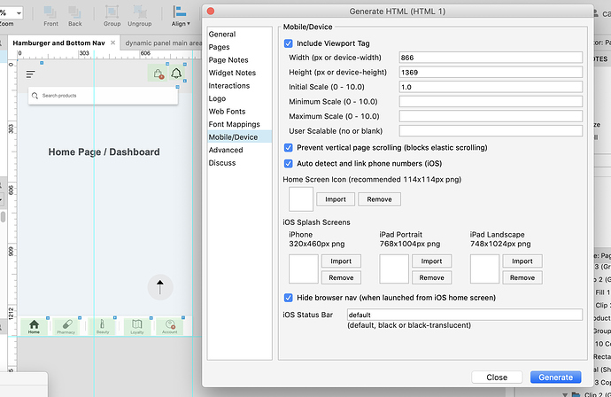Click the iPad Portrait splash preview box
Viewport: 611px width, 397px height.
[394, 269]
